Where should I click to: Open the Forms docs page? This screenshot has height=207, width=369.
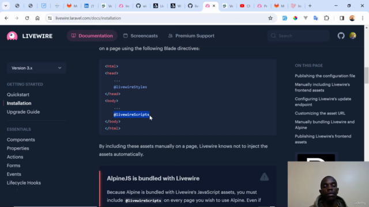click(x=14, y=166)
